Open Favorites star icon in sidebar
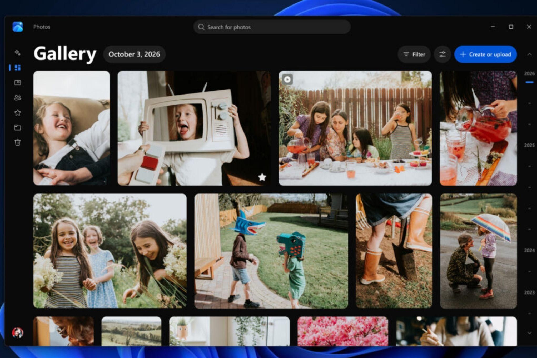The width and height of the screenshot is (537, 358). click(x=18, y=113)
